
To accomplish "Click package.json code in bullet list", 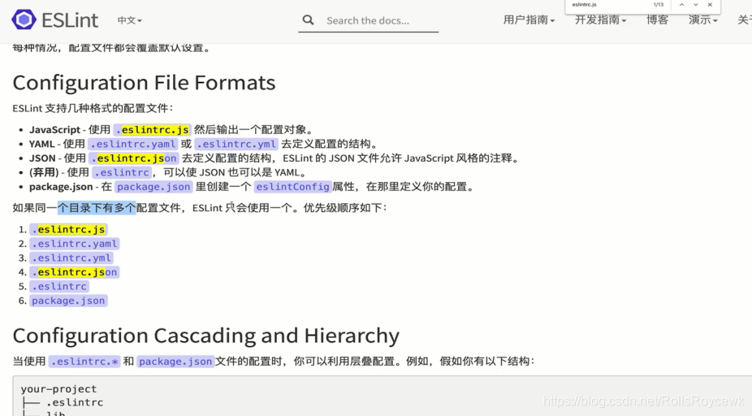I will pos(153,187).
